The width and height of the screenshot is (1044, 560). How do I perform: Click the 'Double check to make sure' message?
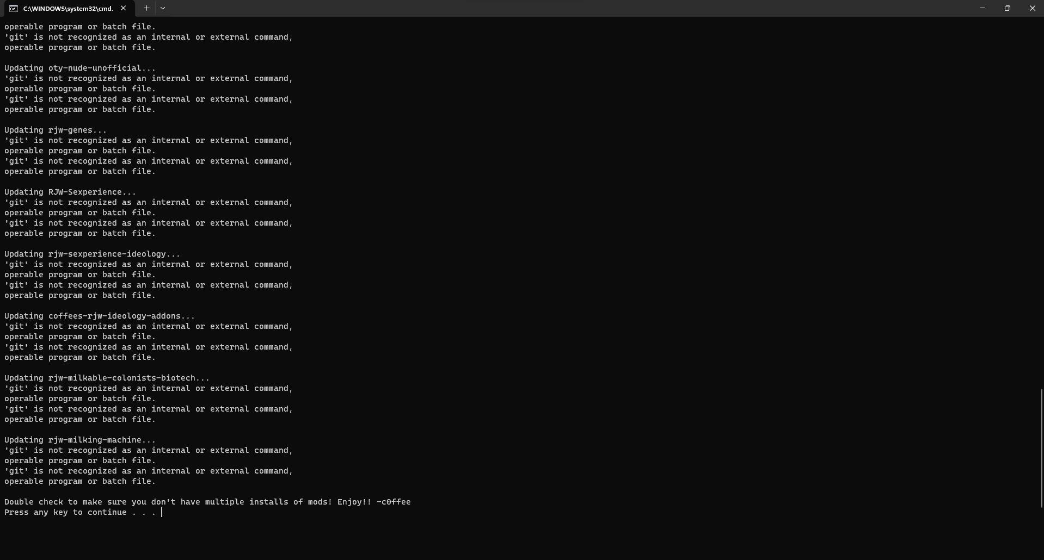[207, 502]
